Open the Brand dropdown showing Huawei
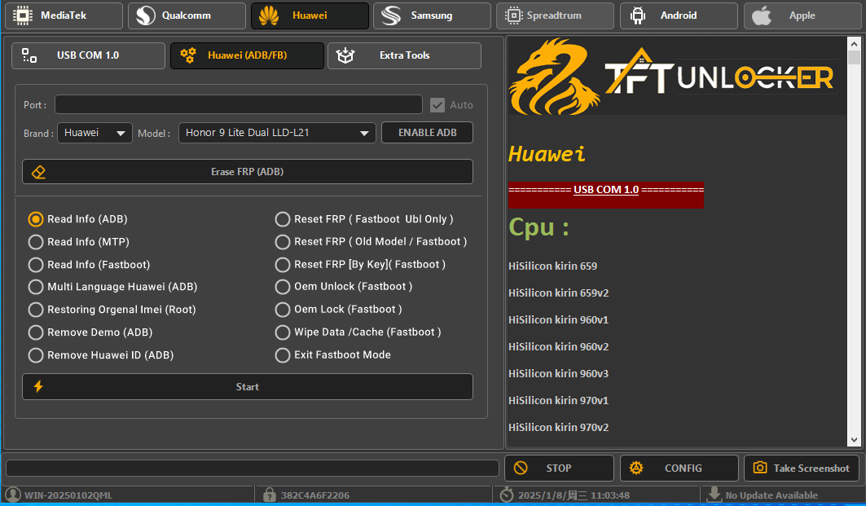 click(95, 133)
